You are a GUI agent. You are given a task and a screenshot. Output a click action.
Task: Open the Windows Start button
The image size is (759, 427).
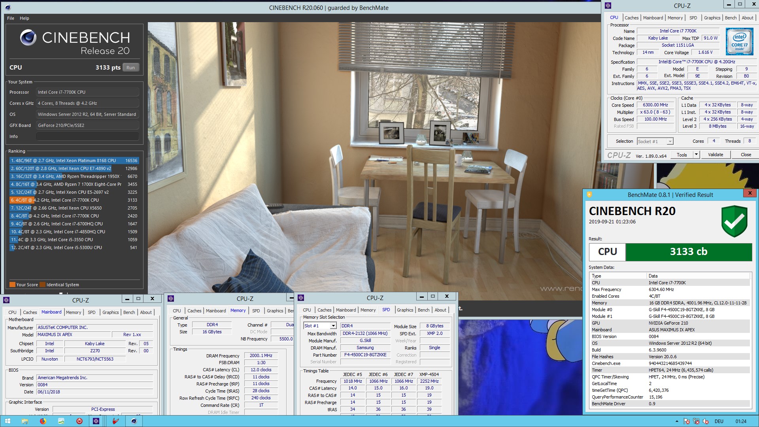click(x=8, y=421)
